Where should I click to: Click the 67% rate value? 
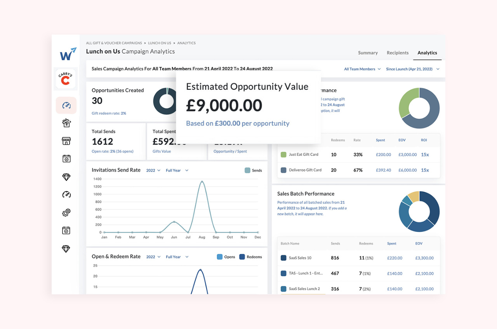(358, 170)
